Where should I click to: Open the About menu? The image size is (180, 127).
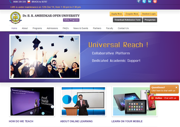click(25, 28)
